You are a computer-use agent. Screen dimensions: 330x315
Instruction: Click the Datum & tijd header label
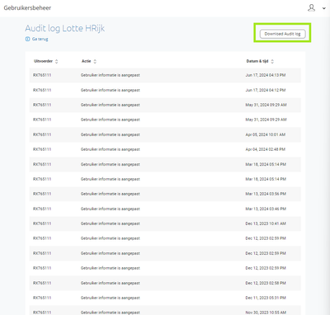pyautogui.click(x=257, y=61)
